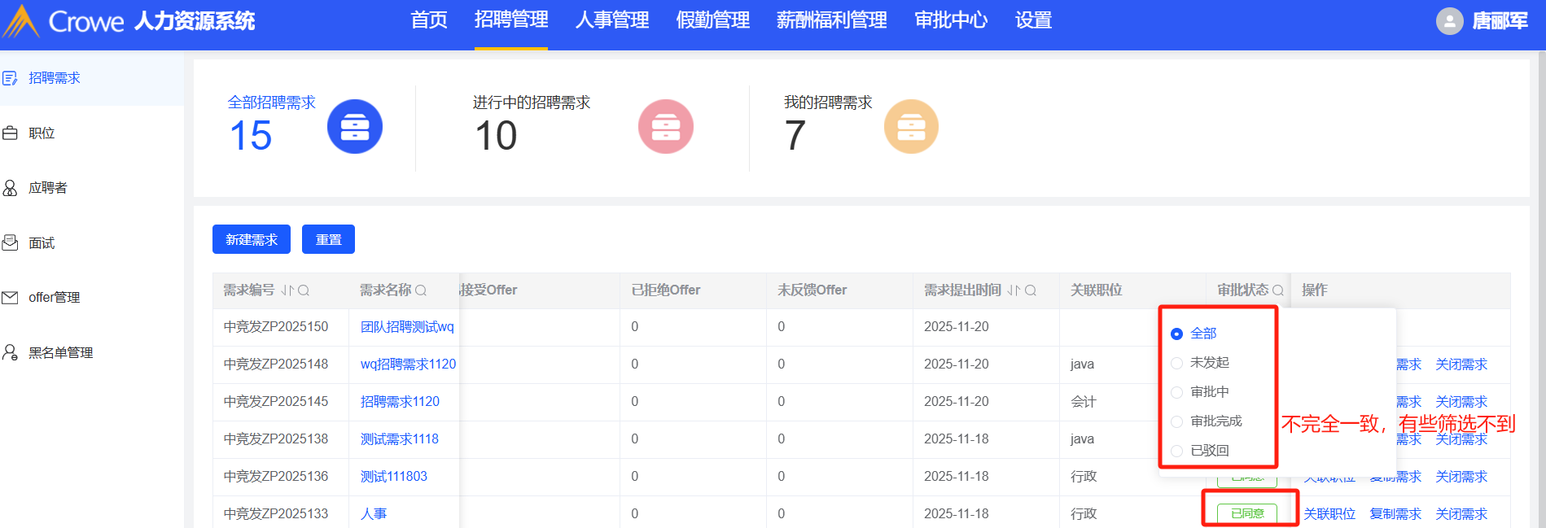Select the 未发起 radio option
This screenshot has width=1546, height=528.
tap(1176, 363)
